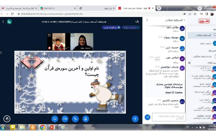Mute or unmute with microphone button

click(x=86, y=119)
